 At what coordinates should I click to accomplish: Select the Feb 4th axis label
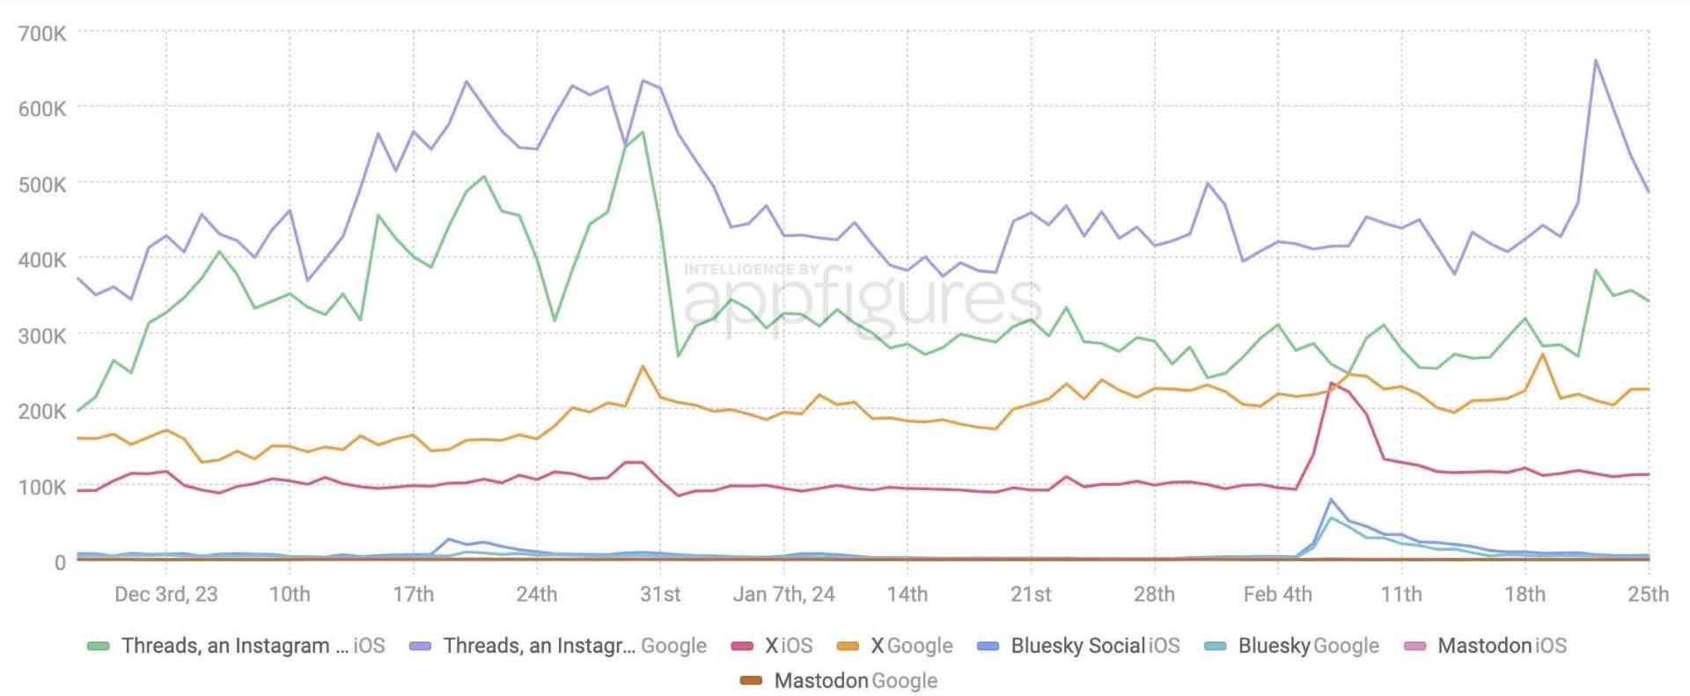(x=1277, y=595)
